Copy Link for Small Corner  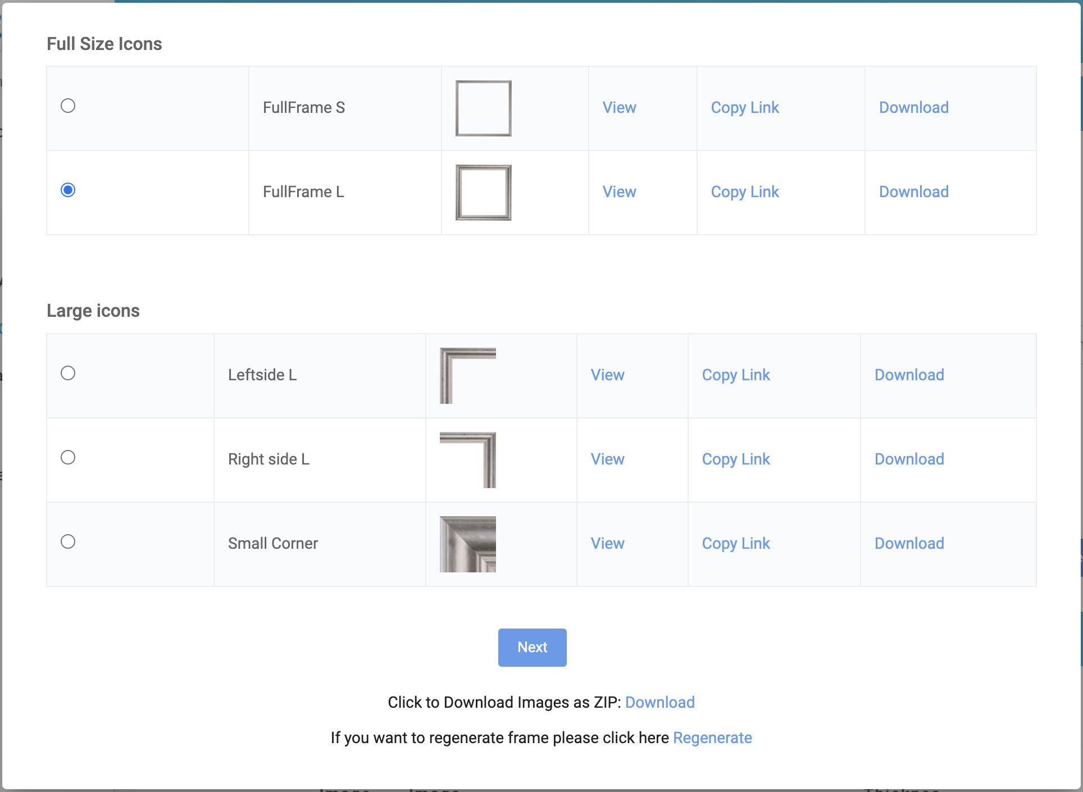tap(736, 543)
